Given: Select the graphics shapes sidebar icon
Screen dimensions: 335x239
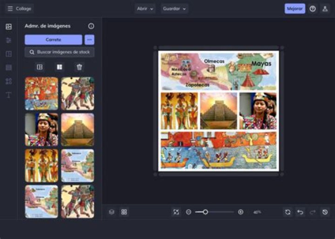Looking at the screenshot, I should pyautogui.click(x=9, y=81).
